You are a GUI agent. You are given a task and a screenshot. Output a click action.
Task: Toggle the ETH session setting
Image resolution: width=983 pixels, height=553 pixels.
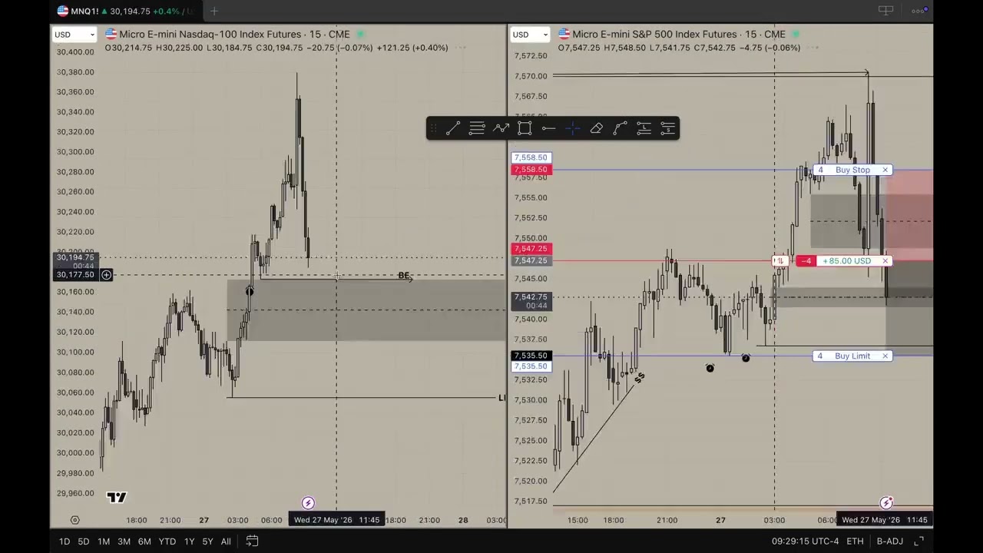coord(855,541)
